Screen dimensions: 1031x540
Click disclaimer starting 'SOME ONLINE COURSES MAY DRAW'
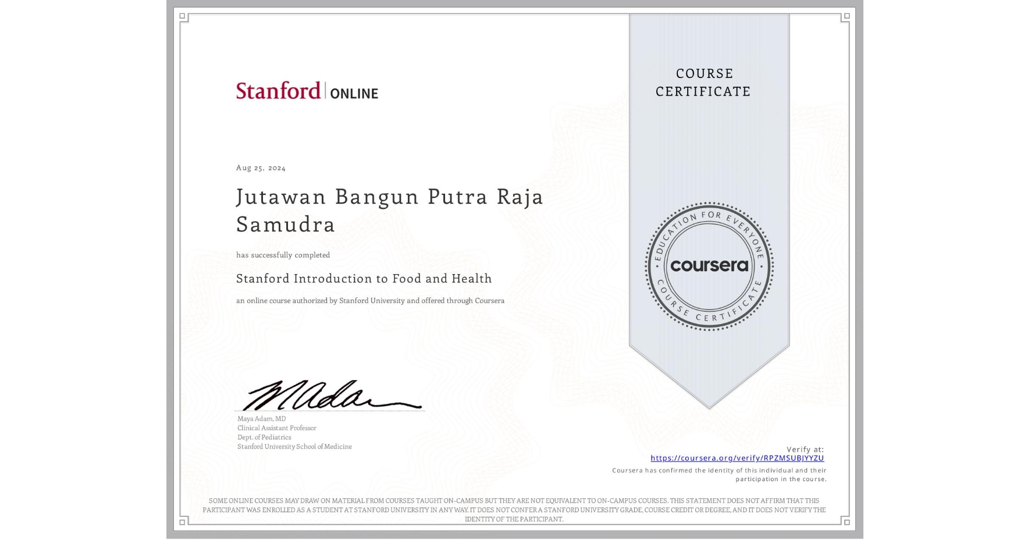coord(514,510)
